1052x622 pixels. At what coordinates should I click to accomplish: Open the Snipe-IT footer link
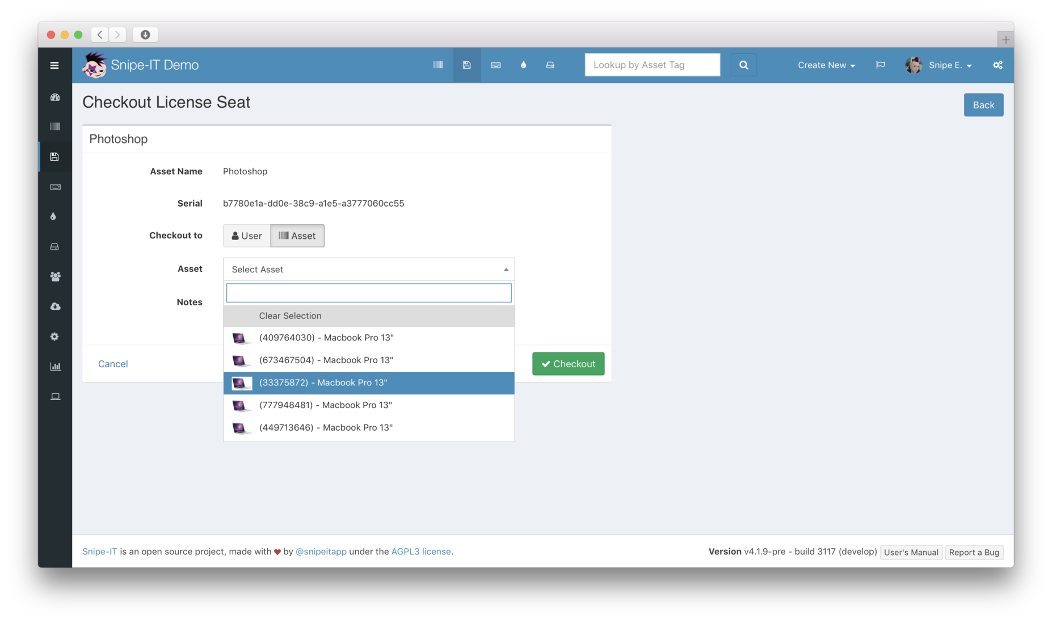(x=100, y=552)
